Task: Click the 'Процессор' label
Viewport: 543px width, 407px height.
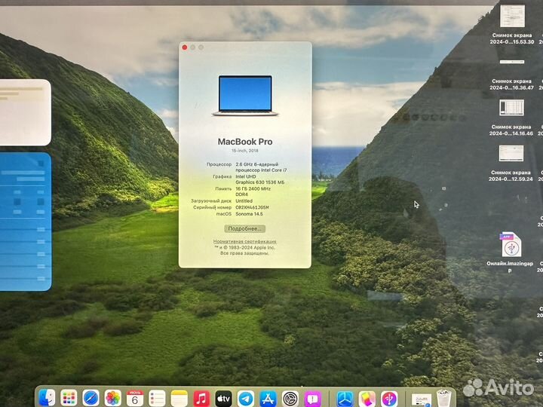Action: tap(219, 164)
